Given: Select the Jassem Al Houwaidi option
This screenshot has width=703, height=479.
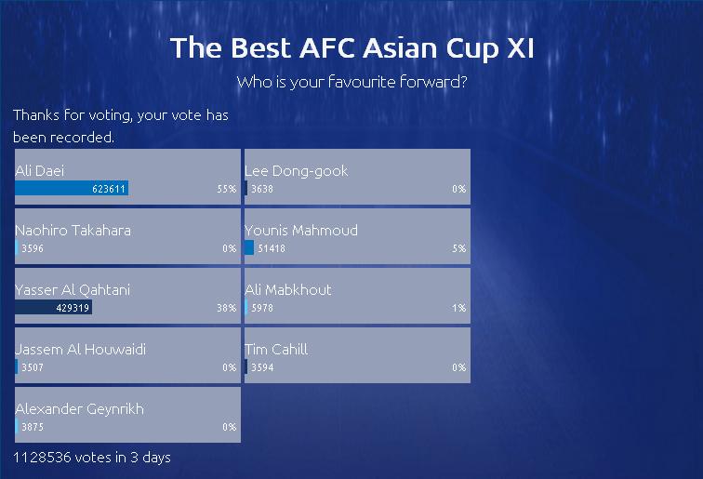Looking at the screenshot, I should point(80,350).
